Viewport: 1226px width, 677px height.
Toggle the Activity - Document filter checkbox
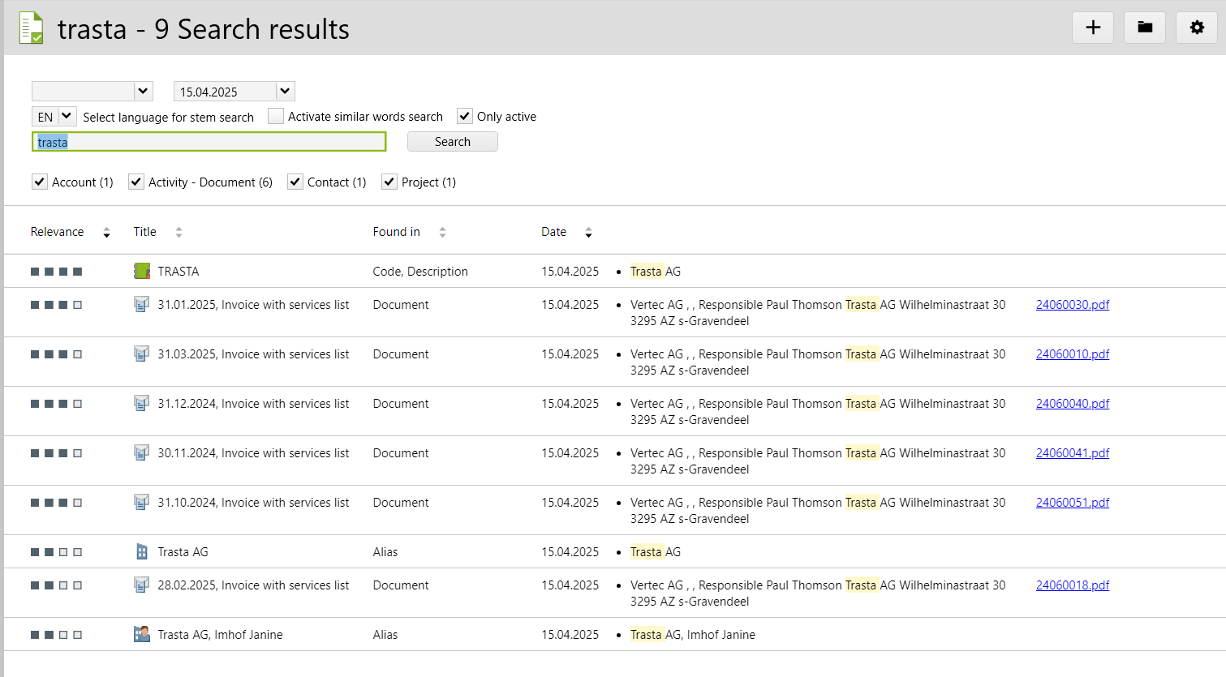136,182
